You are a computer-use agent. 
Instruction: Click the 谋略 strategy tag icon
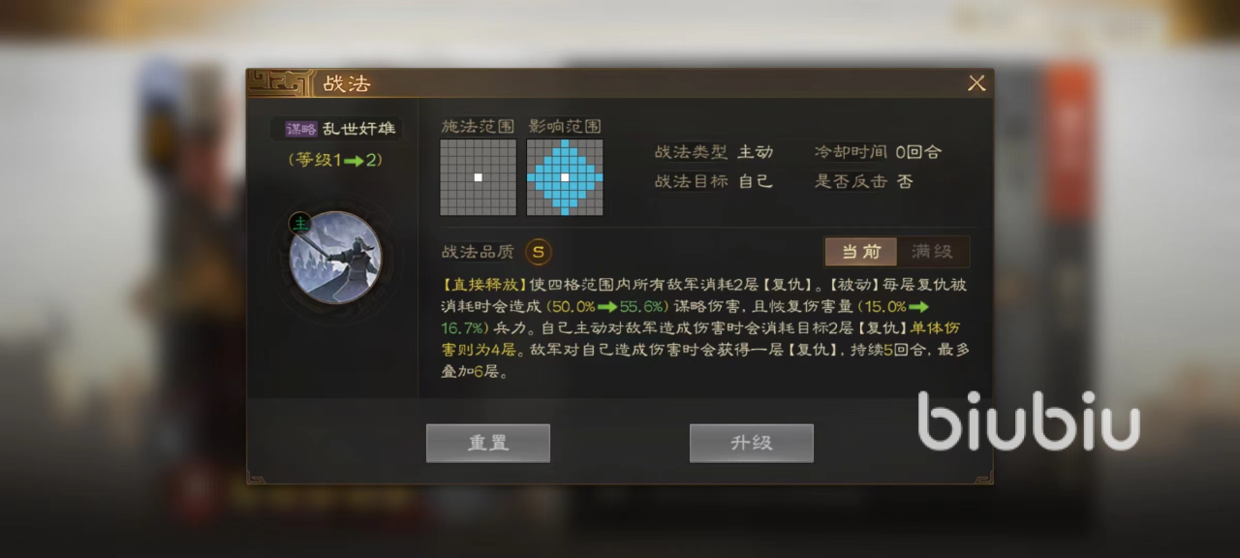[x=301, y=129]
